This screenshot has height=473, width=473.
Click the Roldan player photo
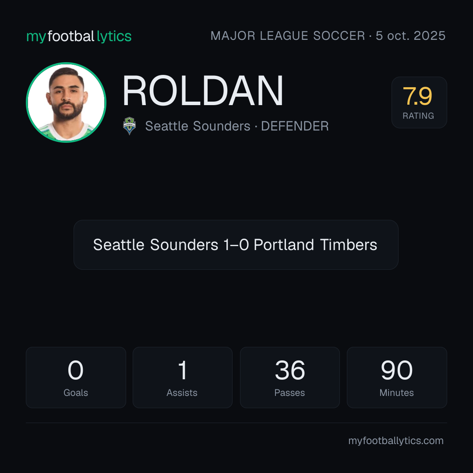coord(66,102)
